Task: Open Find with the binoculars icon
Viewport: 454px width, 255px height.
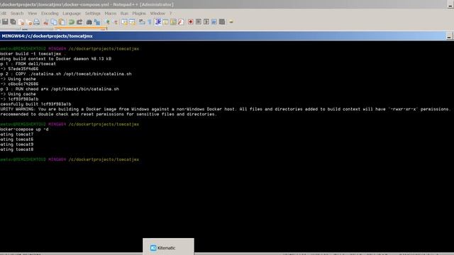Action: [89, 22]
